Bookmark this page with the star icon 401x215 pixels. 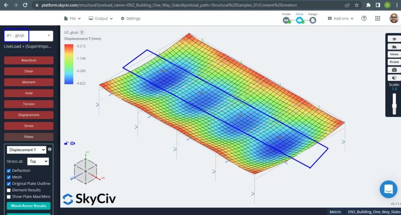[x=356, y=5]
